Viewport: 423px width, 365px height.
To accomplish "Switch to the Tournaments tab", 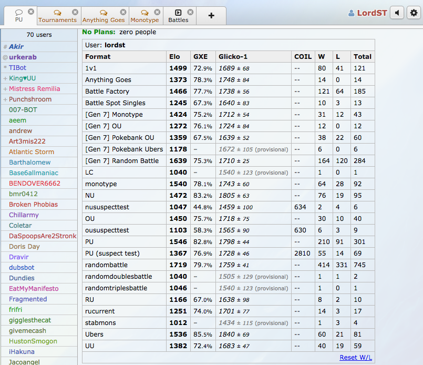I will 57,17.
